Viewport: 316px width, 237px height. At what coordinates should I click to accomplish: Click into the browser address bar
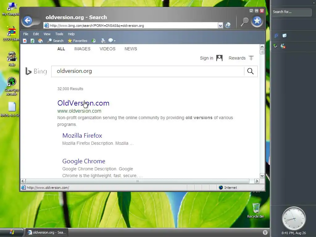point(131,26)
